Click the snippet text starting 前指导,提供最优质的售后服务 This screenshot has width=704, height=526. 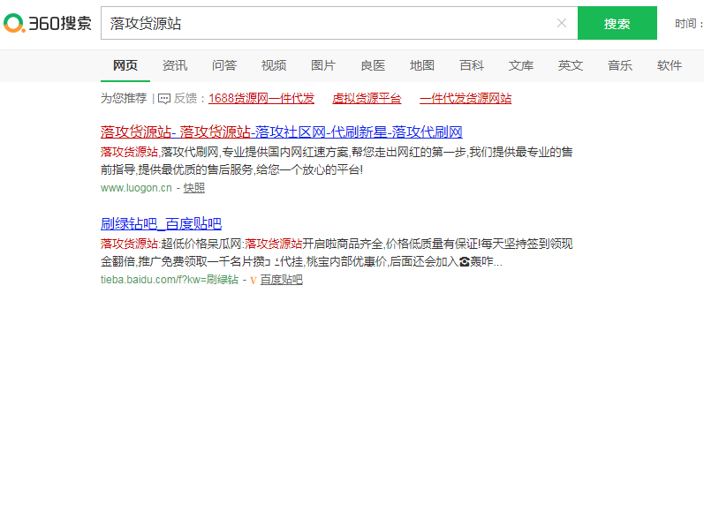click(231, 170)
